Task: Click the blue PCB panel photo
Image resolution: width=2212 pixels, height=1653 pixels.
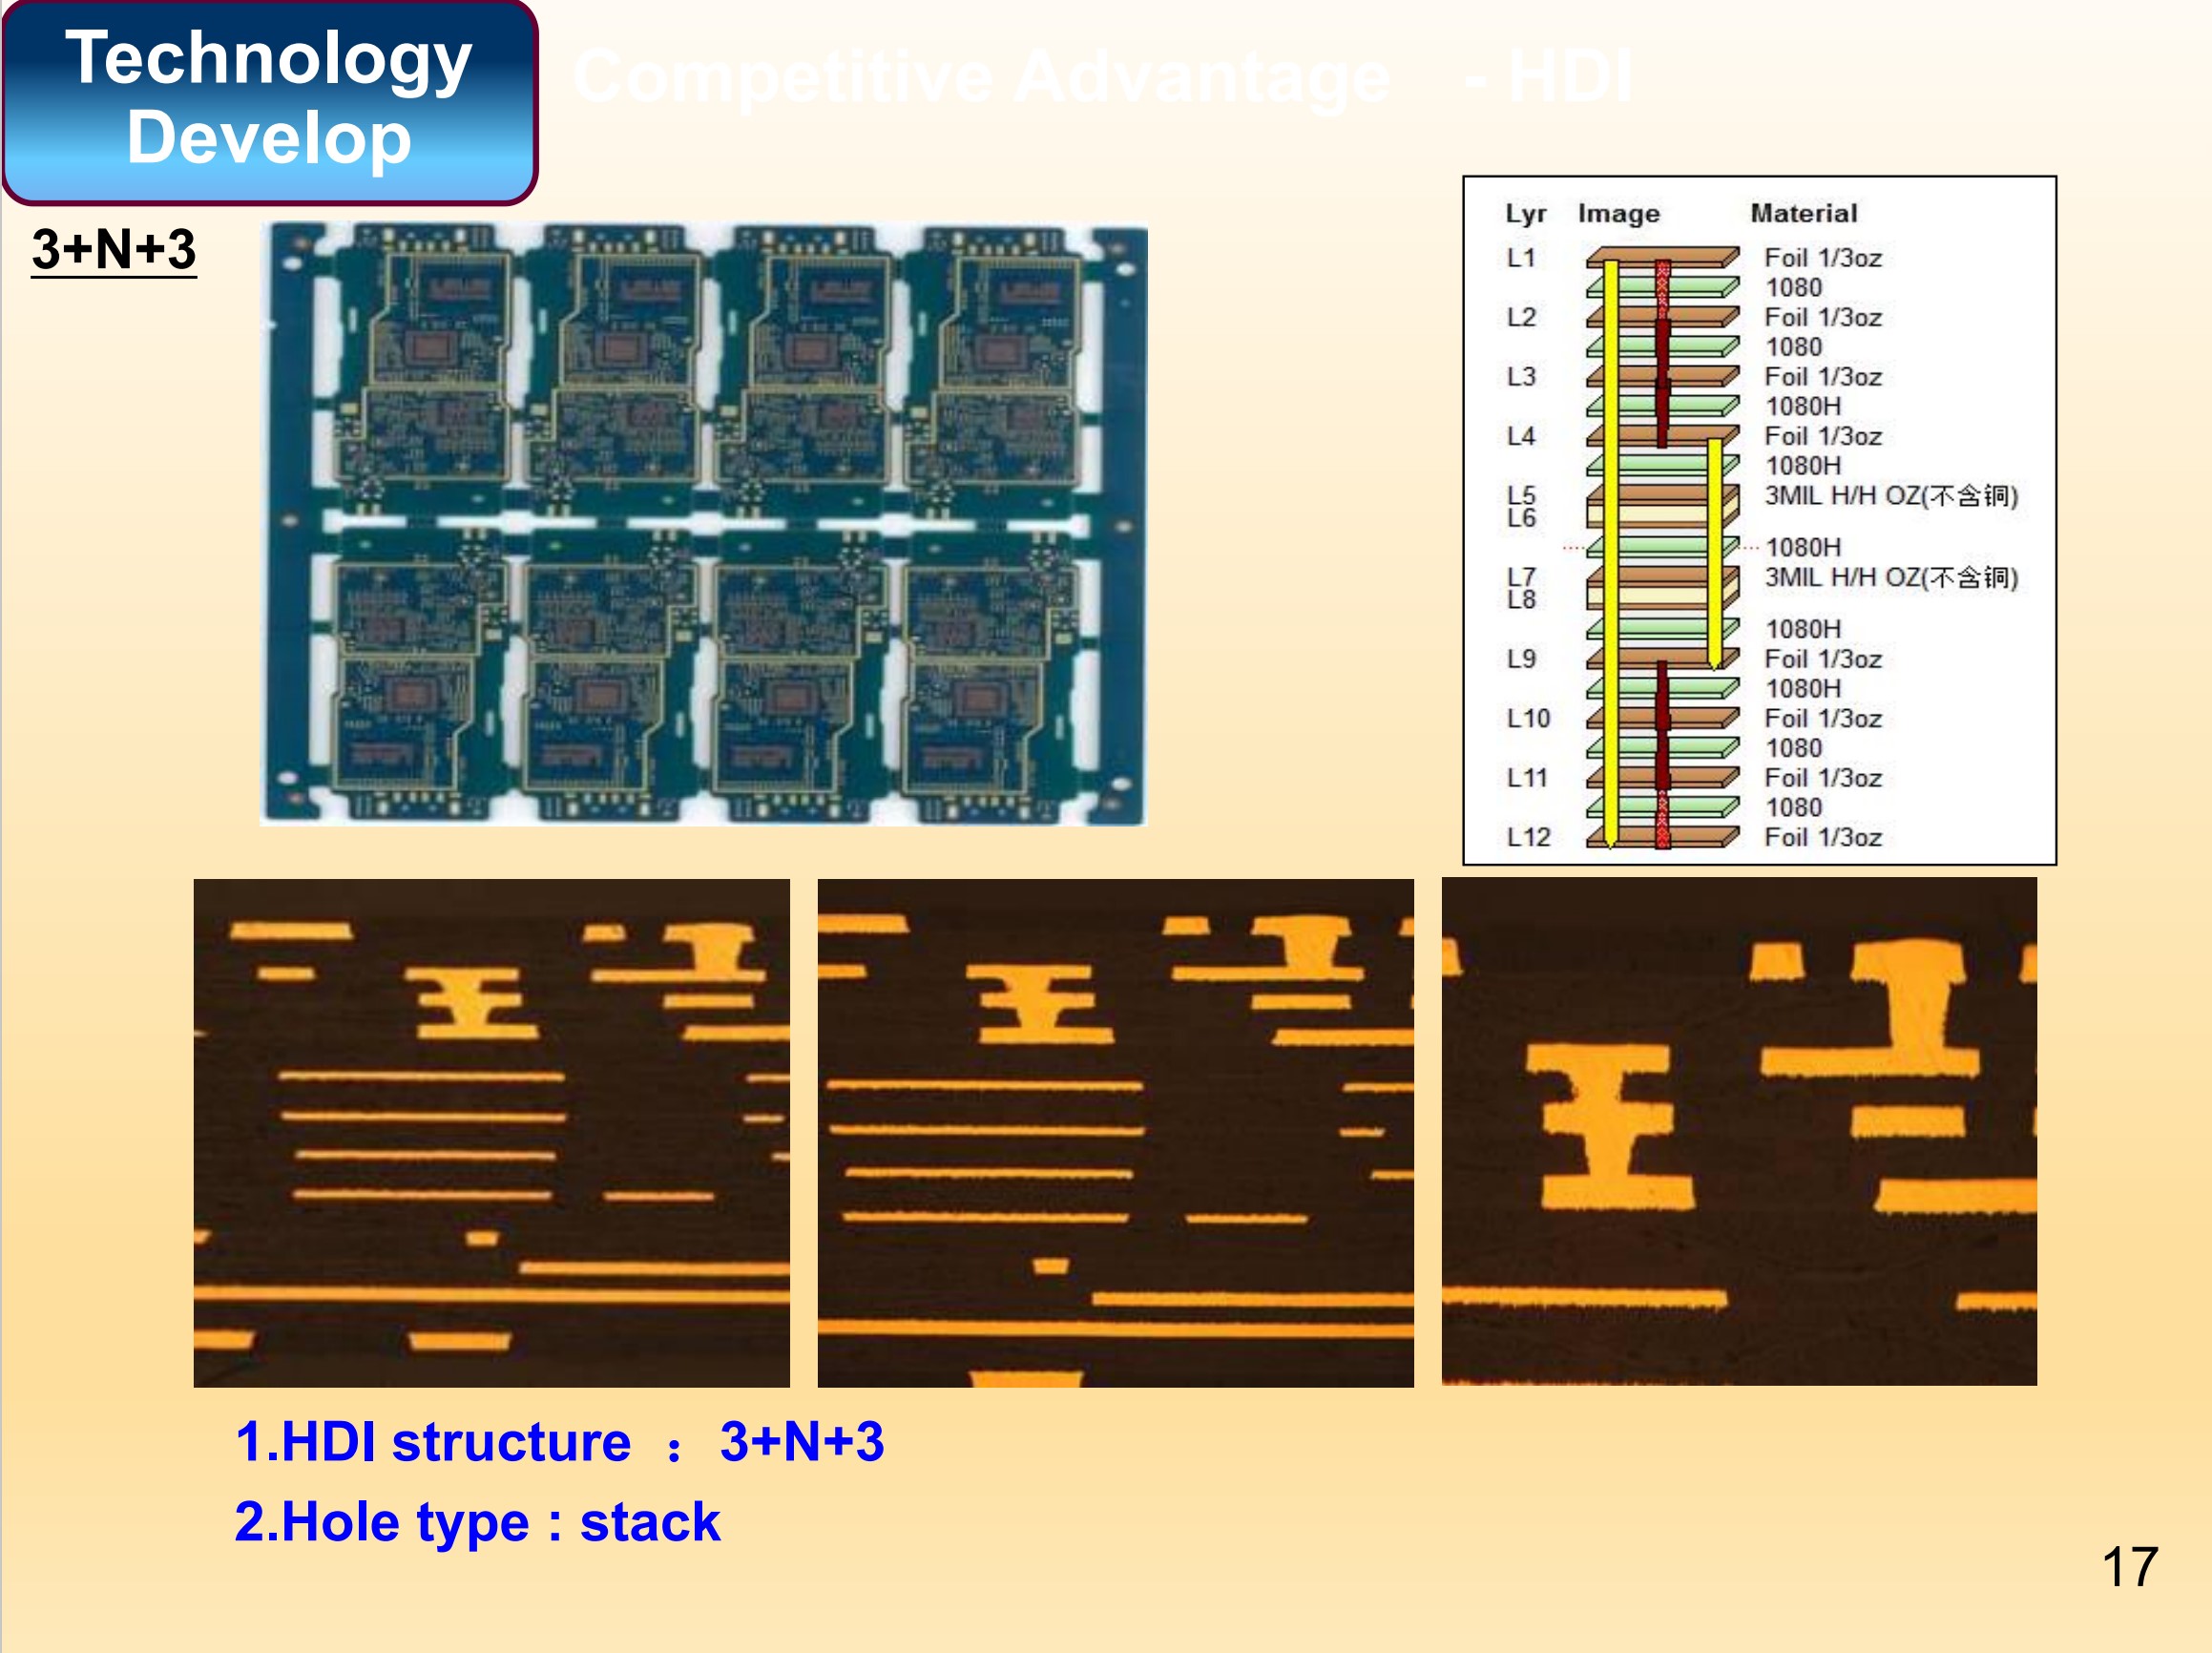Action: [x=703, y=523]
